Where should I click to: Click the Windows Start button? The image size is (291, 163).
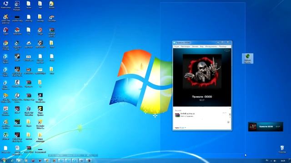[4, 160]
